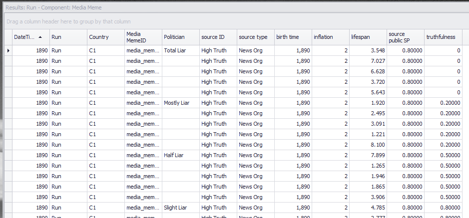Screen dimensions: 469x218
Task: Click the truthfulness column header
Action: 443,37
